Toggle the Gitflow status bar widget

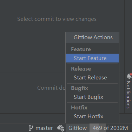coord(78,128)
